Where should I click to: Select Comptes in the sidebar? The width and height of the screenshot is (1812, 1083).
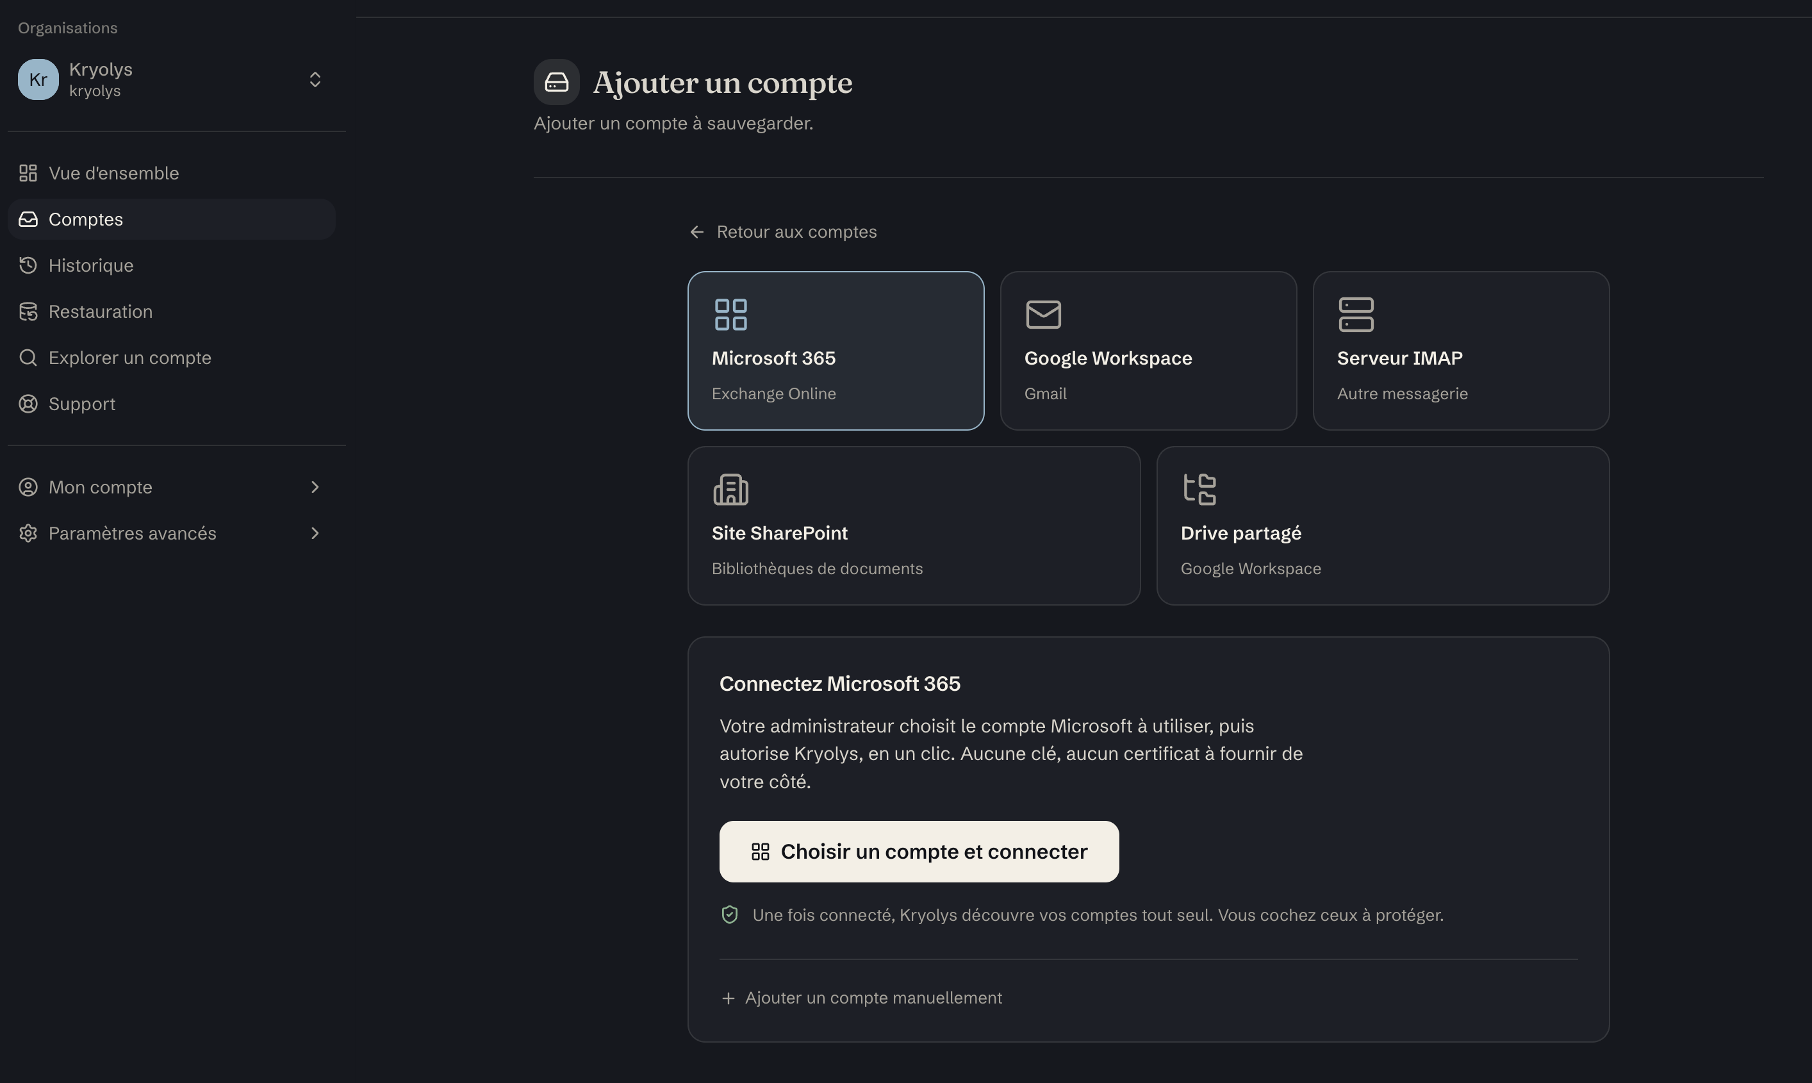(x=172, y=219)
